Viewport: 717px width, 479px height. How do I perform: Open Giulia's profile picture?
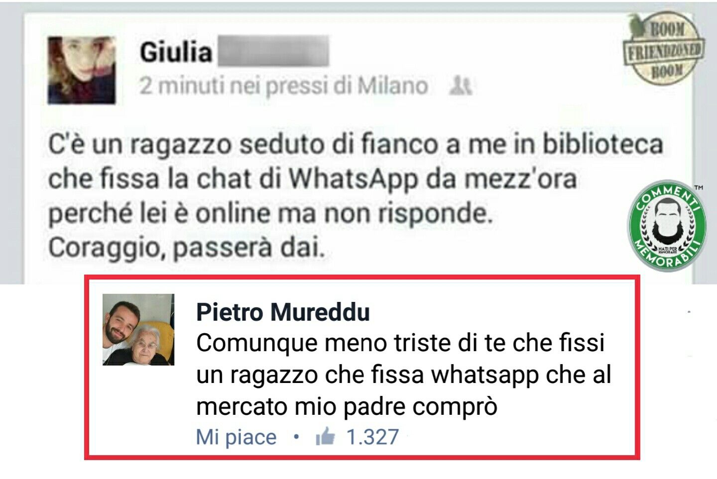coord(82,70)
